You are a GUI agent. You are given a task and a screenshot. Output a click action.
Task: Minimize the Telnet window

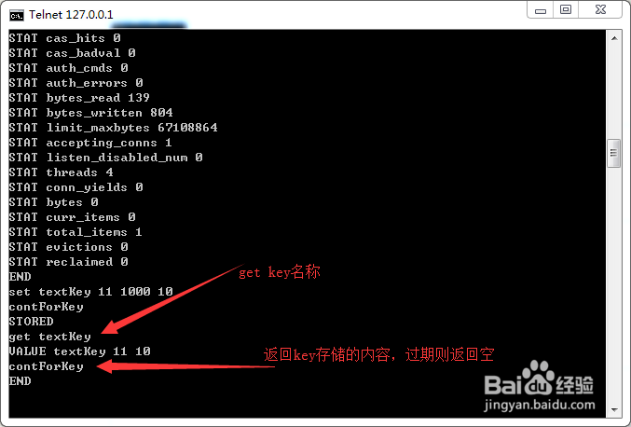click(x=540, y=9)
